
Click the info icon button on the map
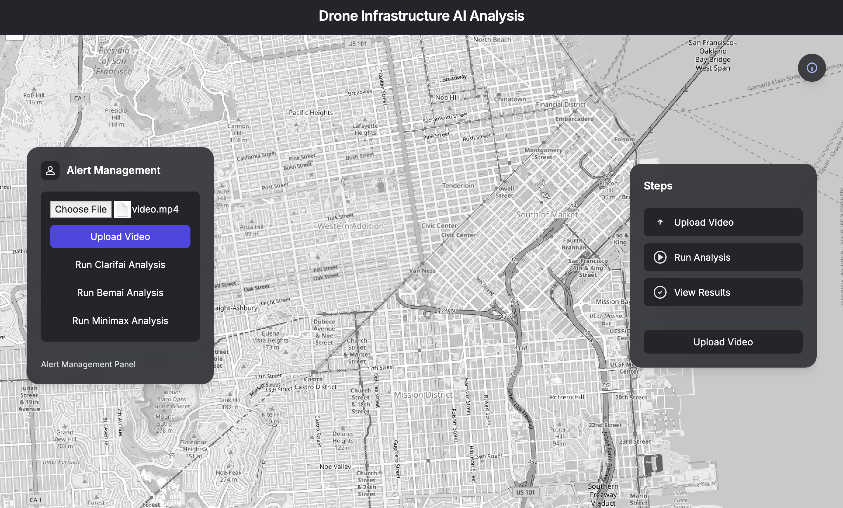(x=811, y=68)
